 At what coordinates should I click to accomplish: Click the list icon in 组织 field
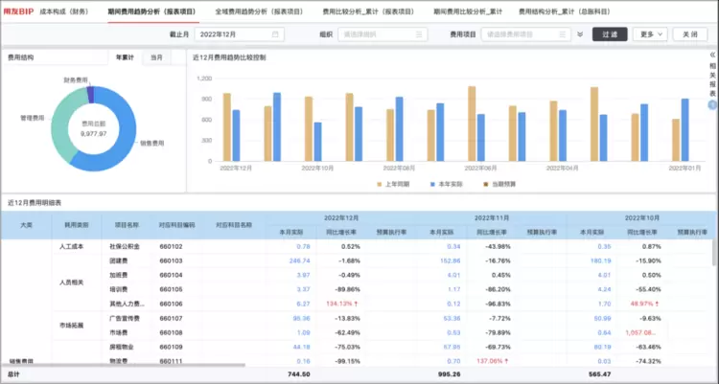(418, 34)
